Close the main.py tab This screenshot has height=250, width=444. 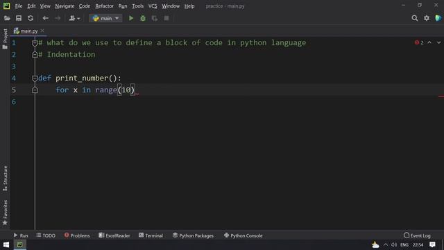click(x=42, y=31)
